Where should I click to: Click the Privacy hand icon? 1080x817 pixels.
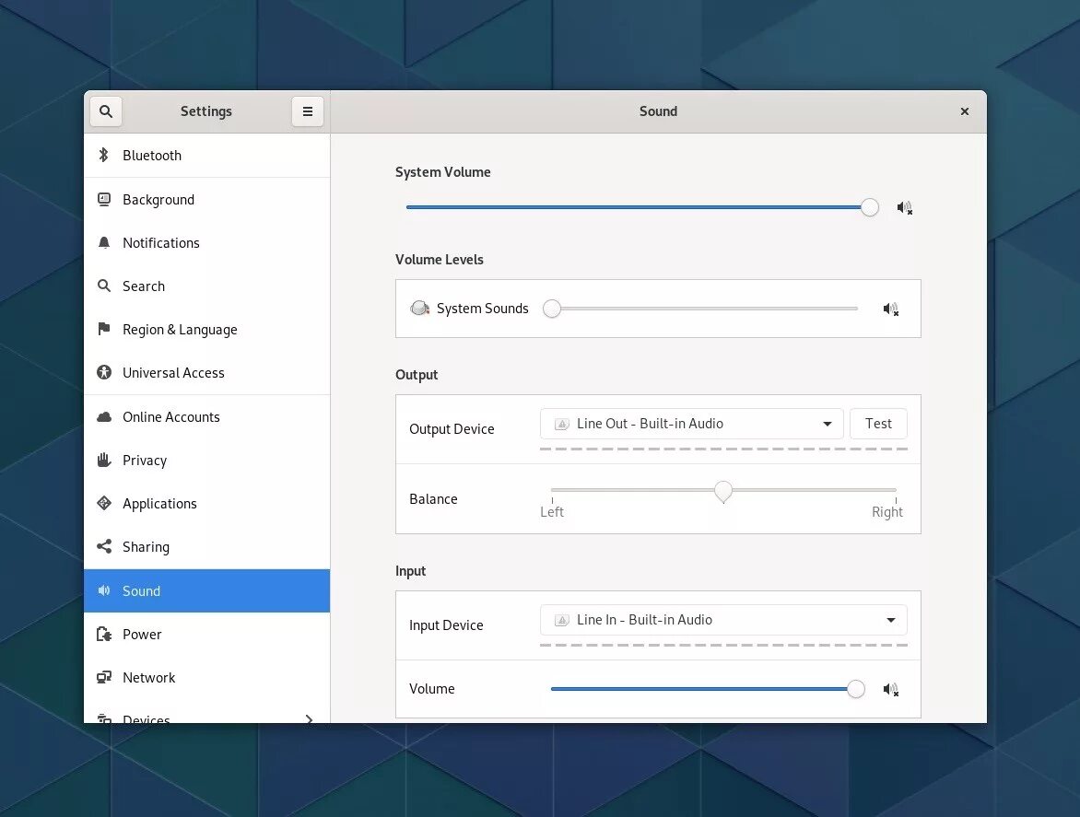pos(104,460)
